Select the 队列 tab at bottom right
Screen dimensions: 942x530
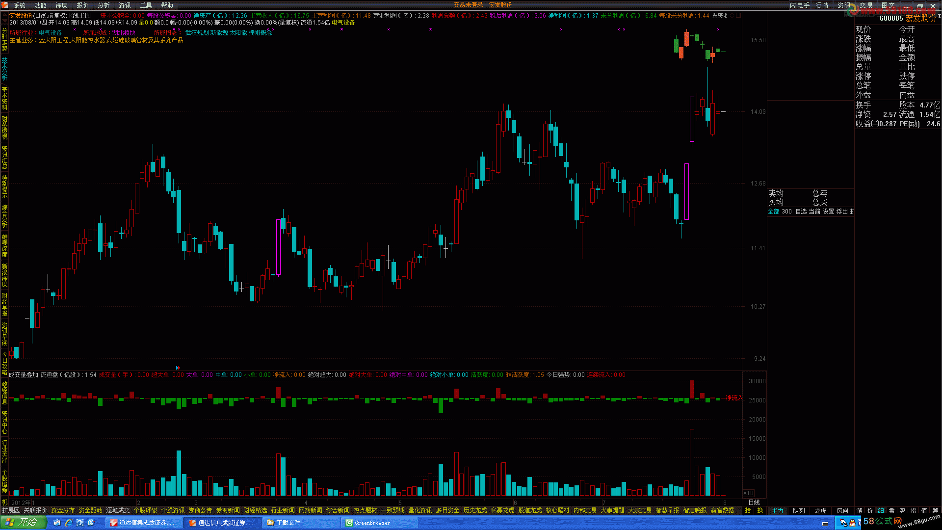click(x=799, y=511)
